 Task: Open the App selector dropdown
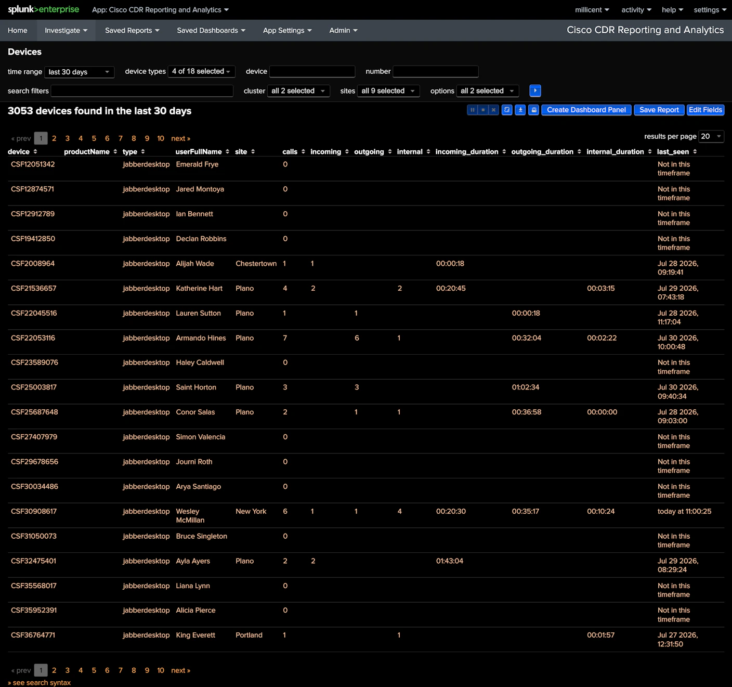pos(160,10)
